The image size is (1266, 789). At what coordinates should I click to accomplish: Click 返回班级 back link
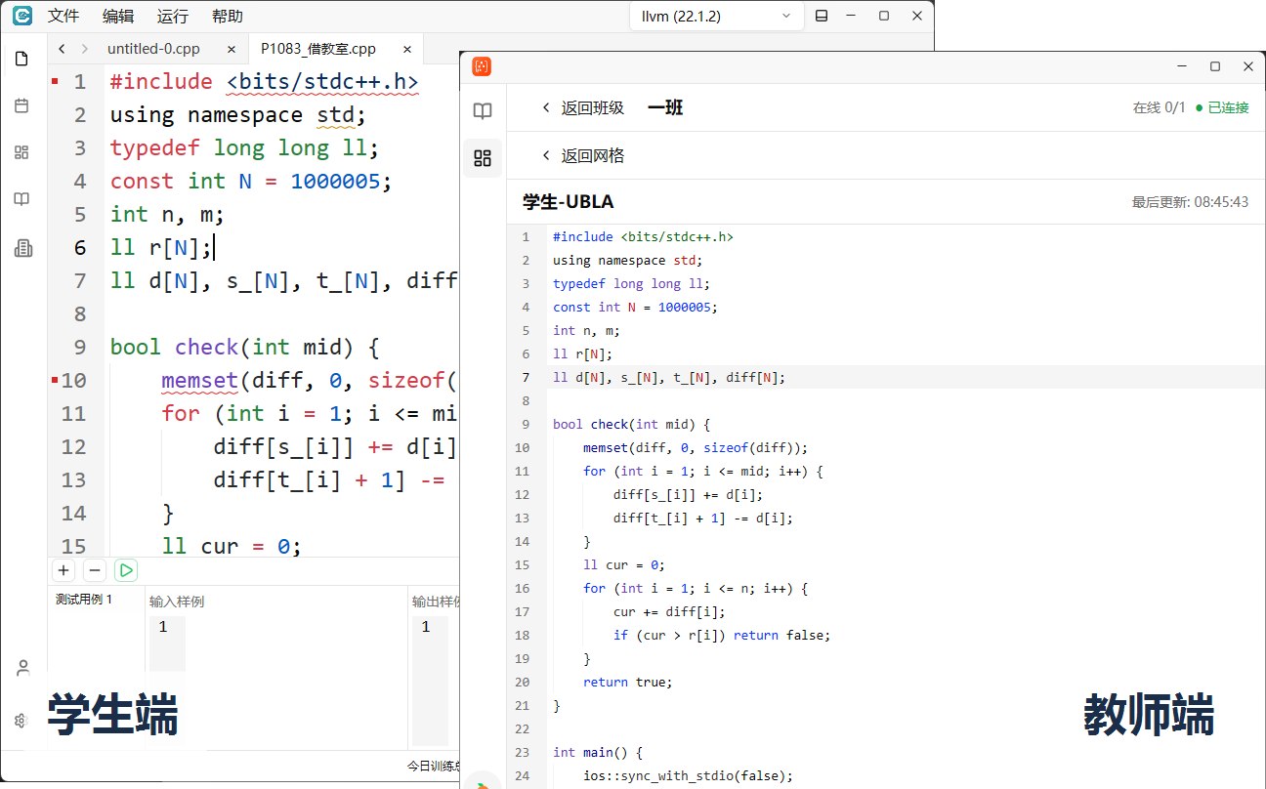point(583,108)
